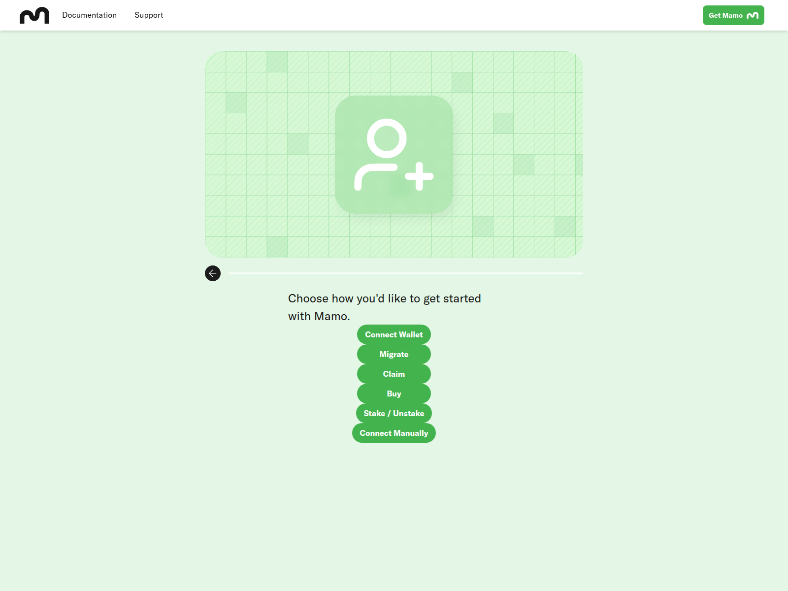The height and width of the screenshot is (591, 788).
Task: Click the Buy button
Action: (394, 394)
